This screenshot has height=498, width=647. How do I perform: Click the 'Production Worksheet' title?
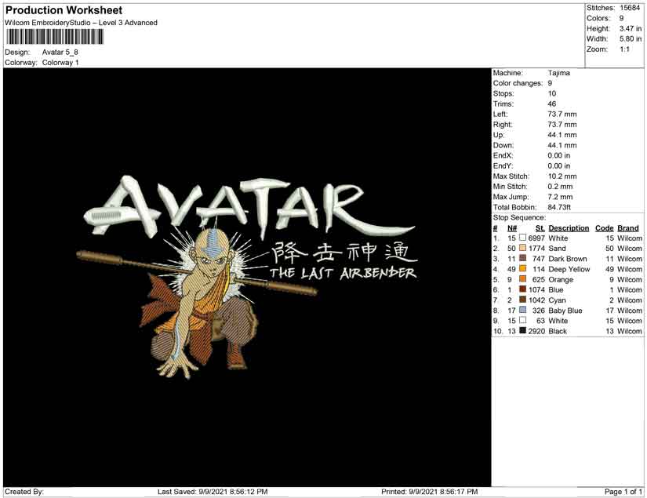tap(64, 10)
